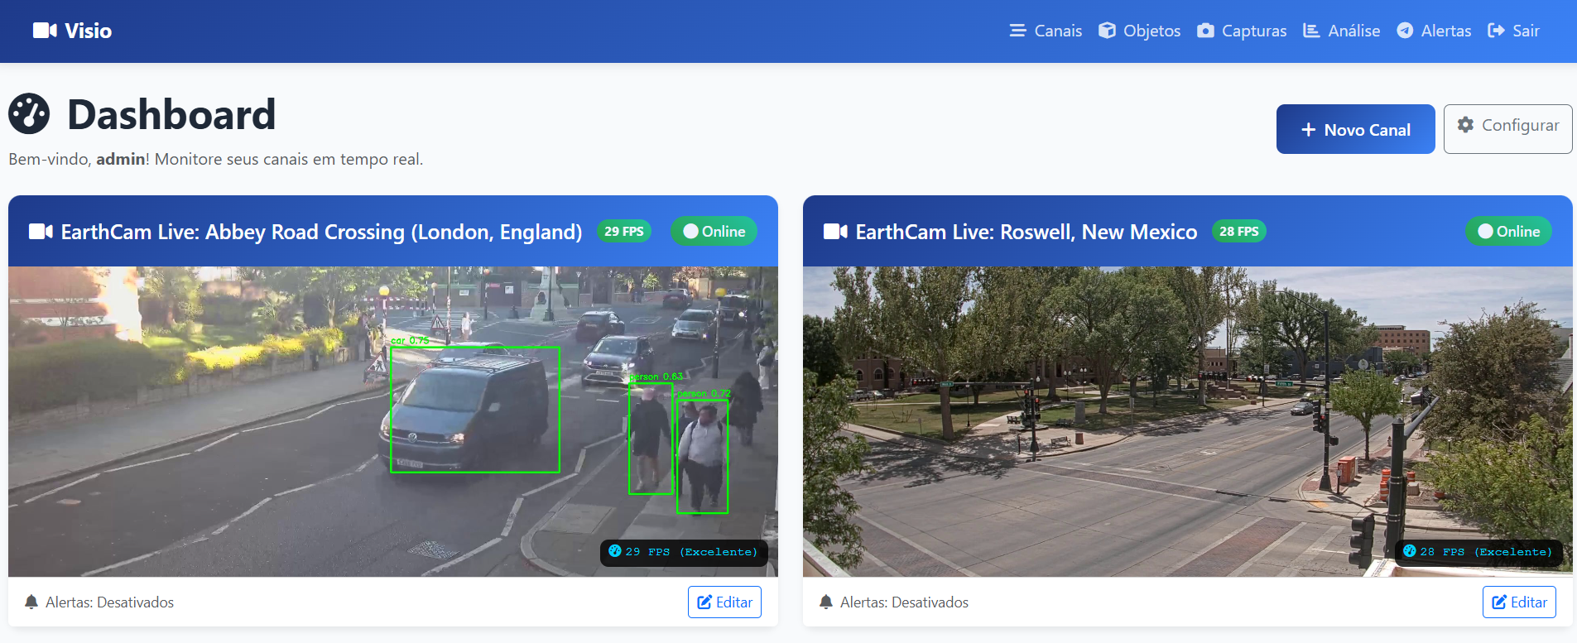Click the Dashboard palette icon

coord(29,114)
